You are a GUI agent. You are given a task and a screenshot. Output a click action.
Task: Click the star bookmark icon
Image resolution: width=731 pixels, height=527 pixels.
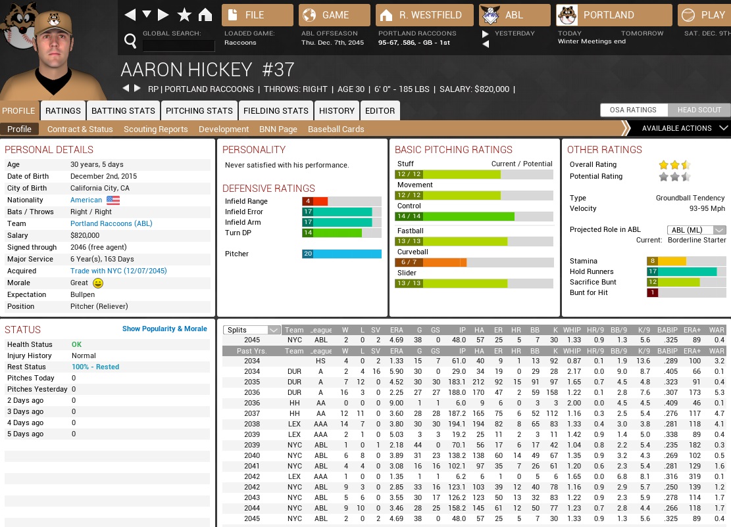184,14
